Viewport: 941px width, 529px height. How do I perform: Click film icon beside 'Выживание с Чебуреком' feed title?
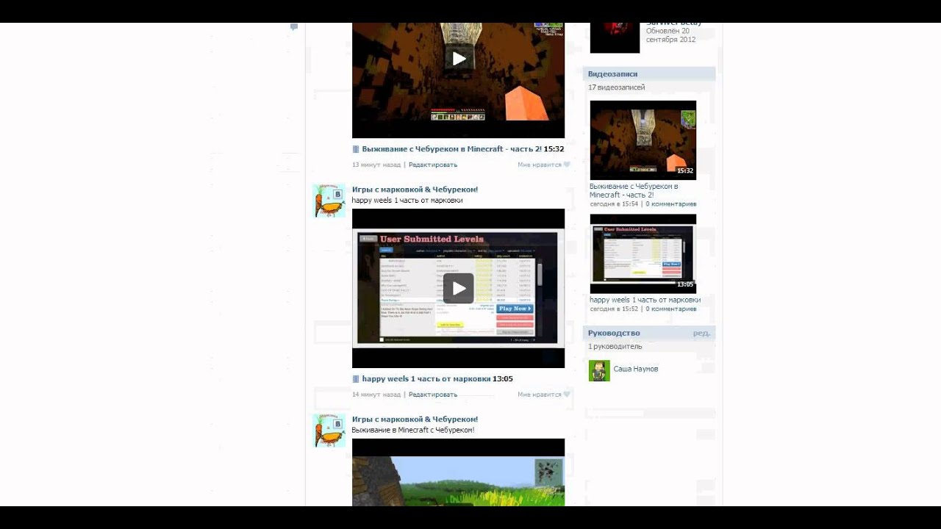pyautogui.click(x=356, y=149)
